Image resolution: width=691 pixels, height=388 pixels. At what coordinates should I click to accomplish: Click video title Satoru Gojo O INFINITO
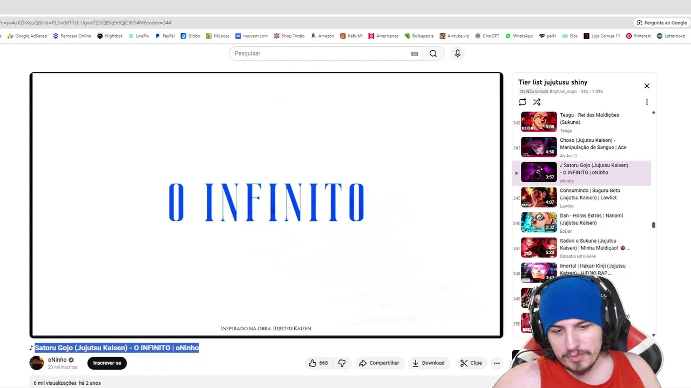117,348
